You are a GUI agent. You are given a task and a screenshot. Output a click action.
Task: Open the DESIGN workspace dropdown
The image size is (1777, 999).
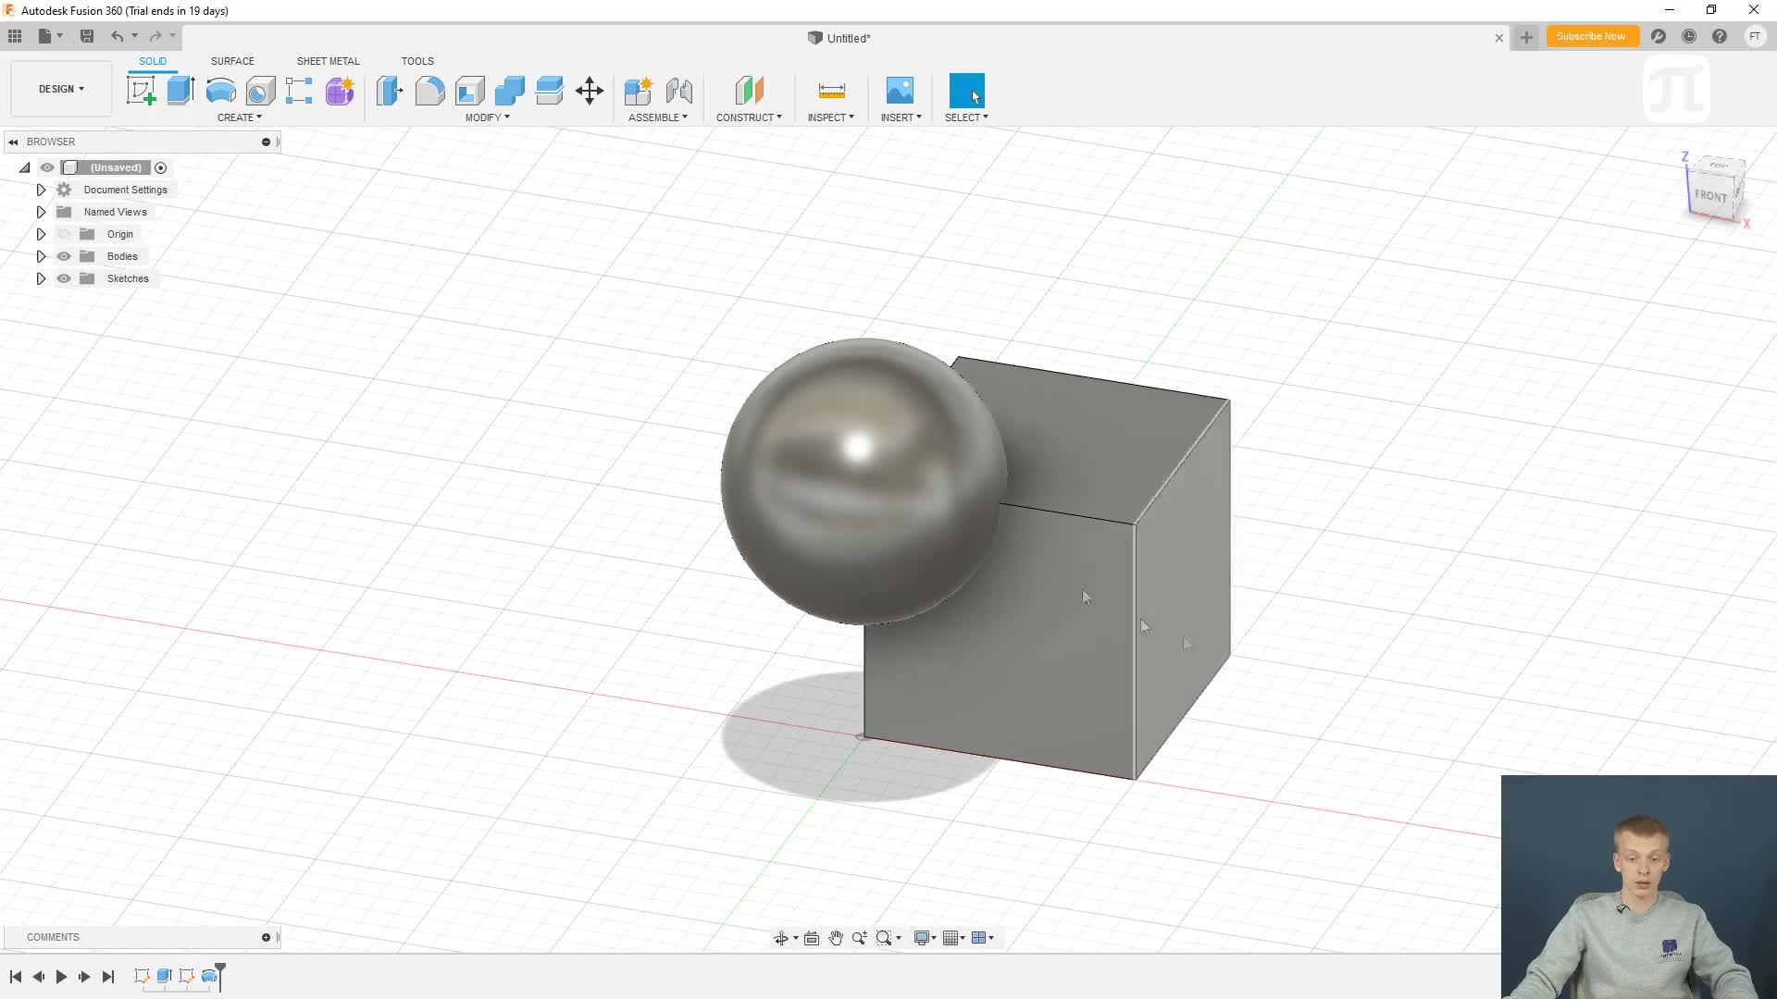click(61, 89)
